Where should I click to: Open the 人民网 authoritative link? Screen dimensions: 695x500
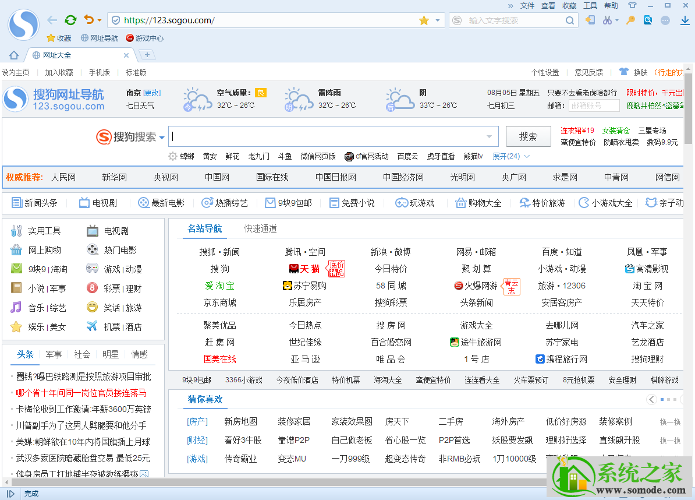coord(63,178)
